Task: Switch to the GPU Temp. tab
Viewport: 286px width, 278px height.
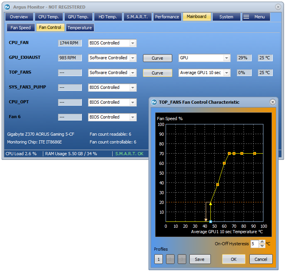Action: tap(78, 17)
